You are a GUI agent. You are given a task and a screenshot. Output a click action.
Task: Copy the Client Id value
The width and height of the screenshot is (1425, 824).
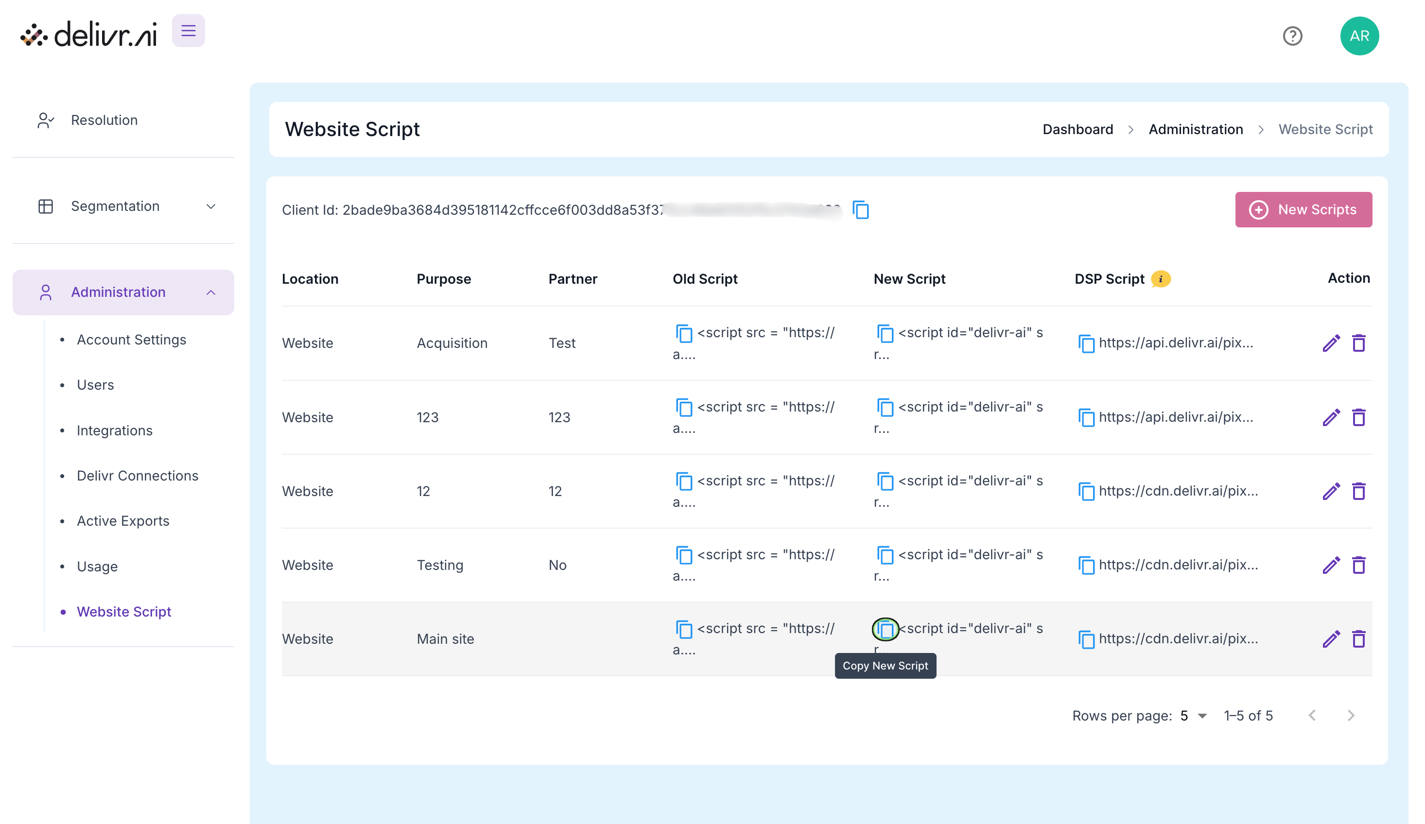pos(861,210)
